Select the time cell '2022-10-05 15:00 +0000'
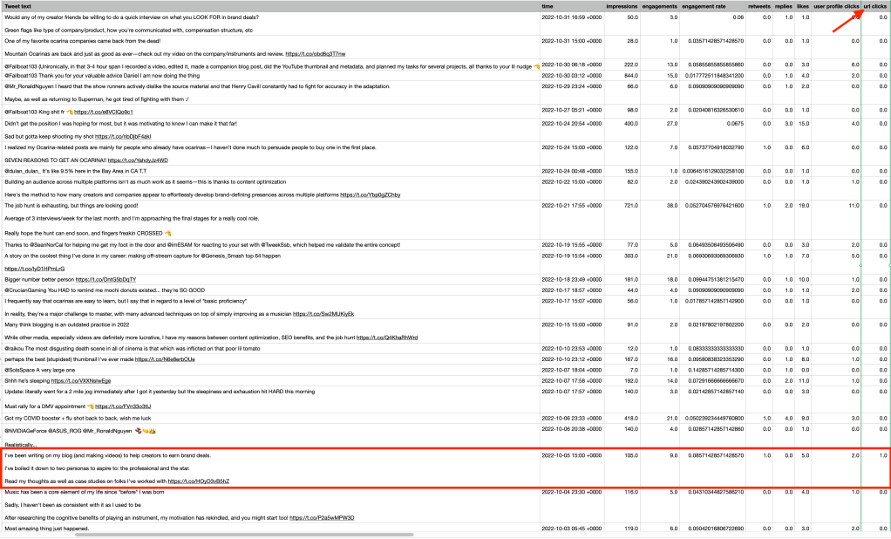Screen dimensions: 891x539 [x=571, y=456]
